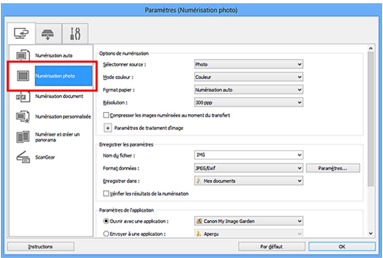Screen dimensions: 383x258
Task: Click the Aperçu app icon
Action: (x=199, y=234)
